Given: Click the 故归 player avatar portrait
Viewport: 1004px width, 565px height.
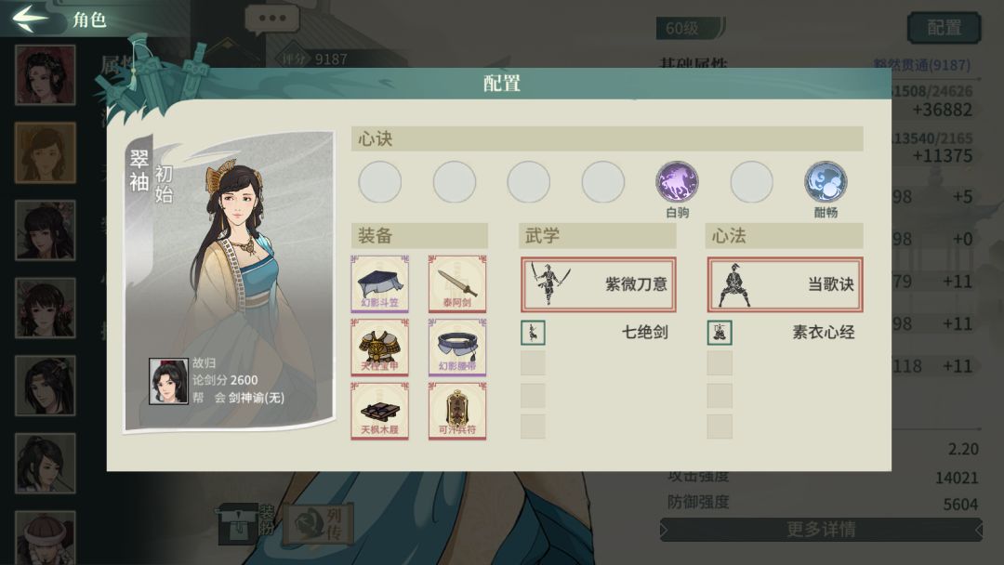Looking at the screenshot, I should click(x=168, y=381).
